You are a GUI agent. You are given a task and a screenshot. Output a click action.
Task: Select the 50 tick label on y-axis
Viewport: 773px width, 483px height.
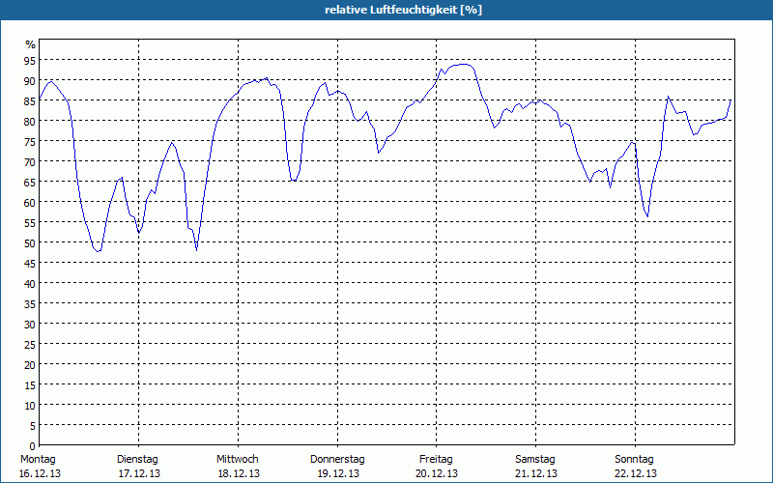[30, 242]
